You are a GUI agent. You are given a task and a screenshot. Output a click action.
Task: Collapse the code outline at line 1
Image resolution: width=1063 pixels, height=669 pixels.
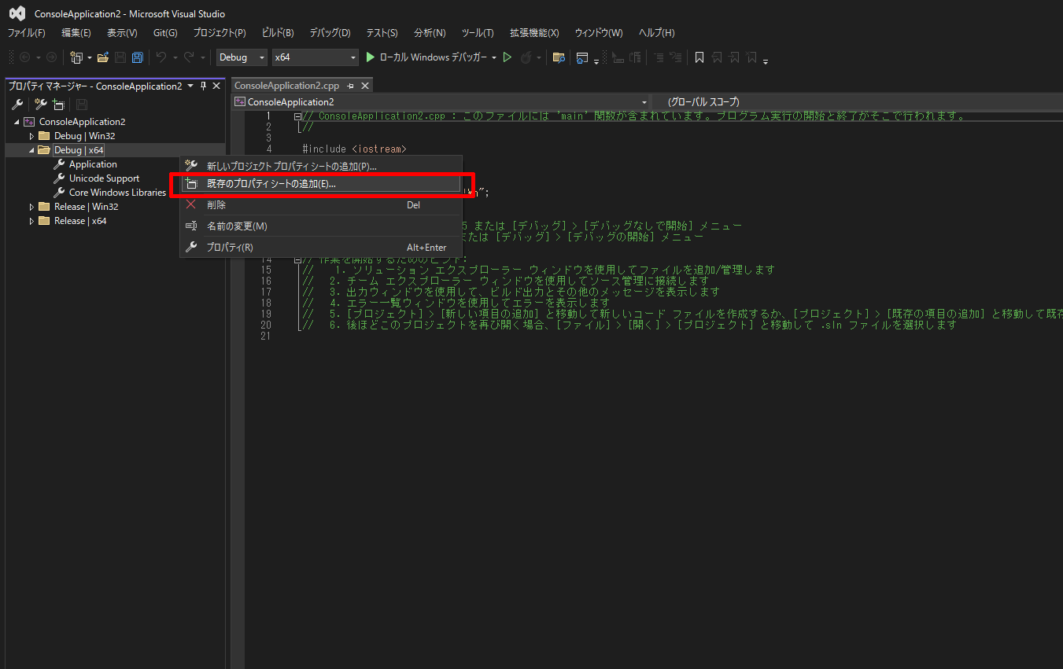[298, 116]
